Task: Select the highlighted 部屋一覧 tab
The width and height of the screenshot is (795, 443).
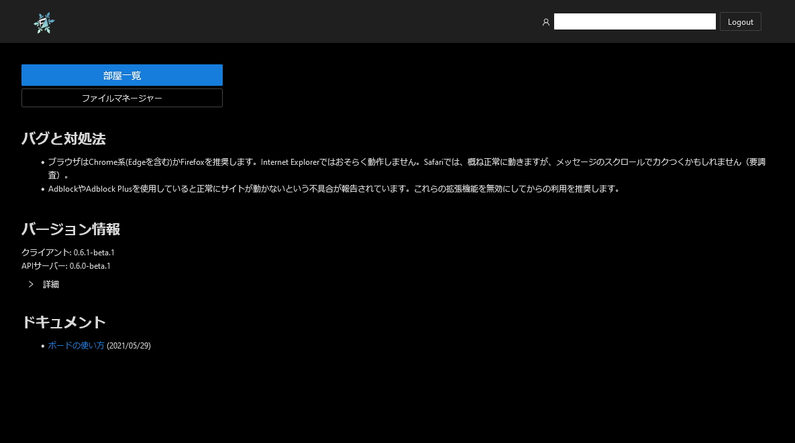Action: (x=121, y=75)
